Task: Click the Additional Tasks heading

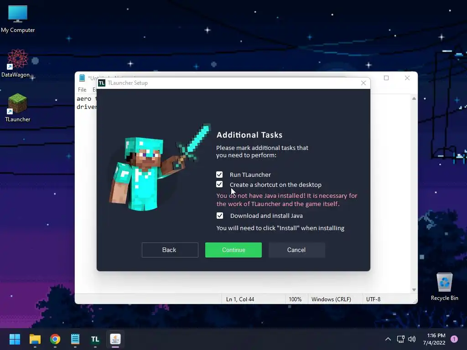Action: click(249, 135)
